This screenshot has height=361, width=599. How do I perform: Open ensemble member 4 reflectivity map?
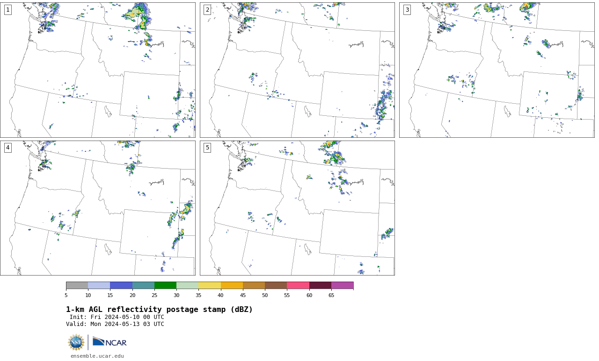[x=98, y=208]
